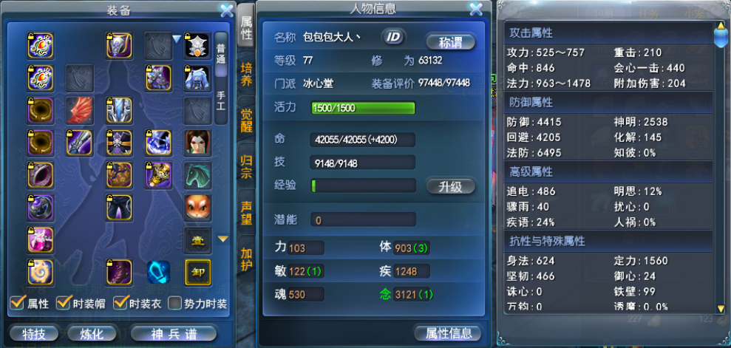Select the golden swirl orb item slot
731x348 pixels.
tap(41, 273)
